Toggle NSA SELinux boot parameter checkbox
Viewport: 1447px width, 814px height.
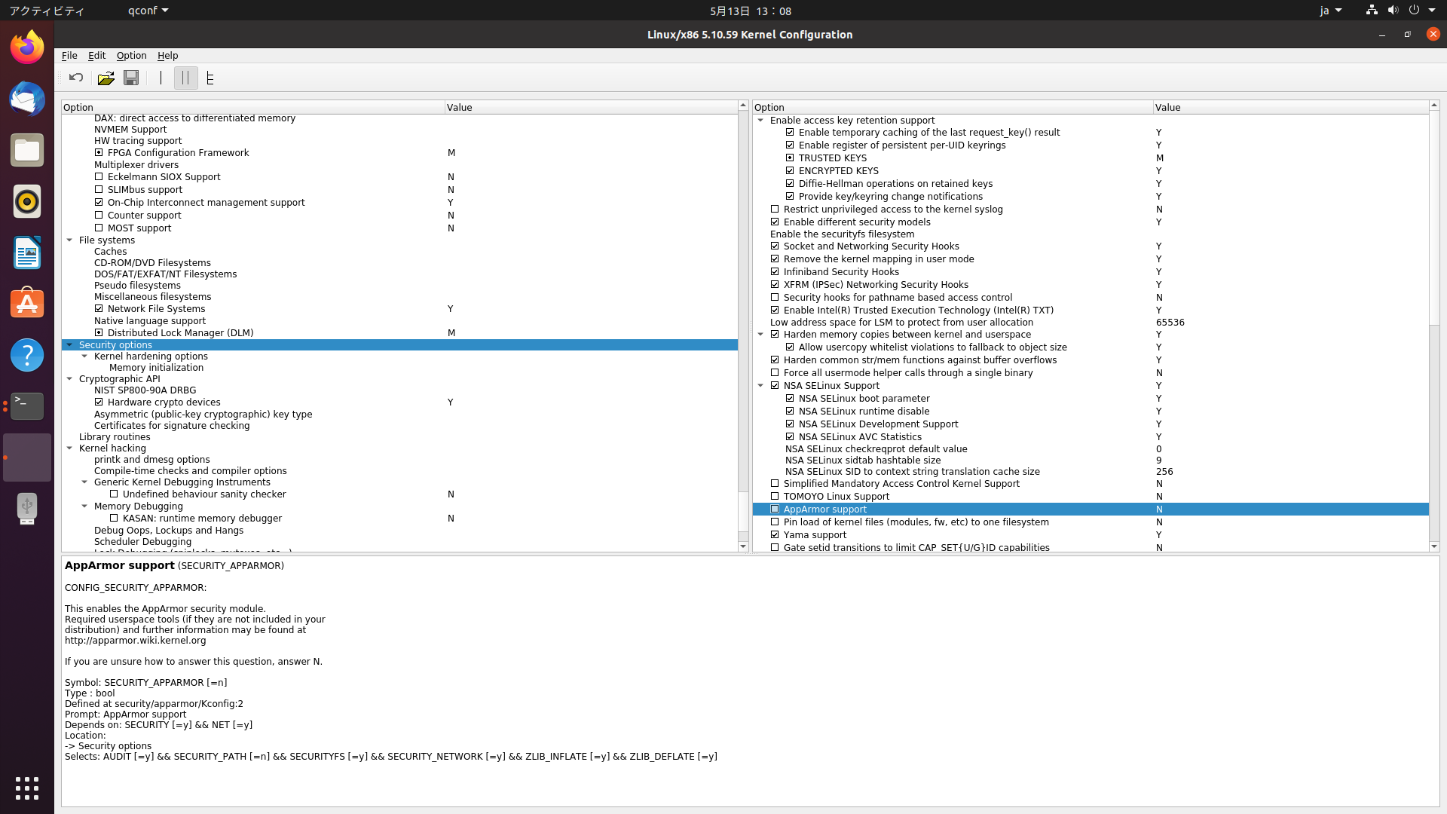[x=790, y=399]
